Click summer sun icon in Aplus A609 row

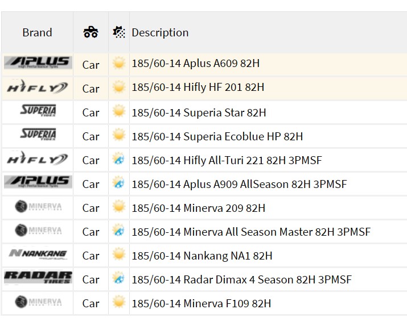pos(119,63)
